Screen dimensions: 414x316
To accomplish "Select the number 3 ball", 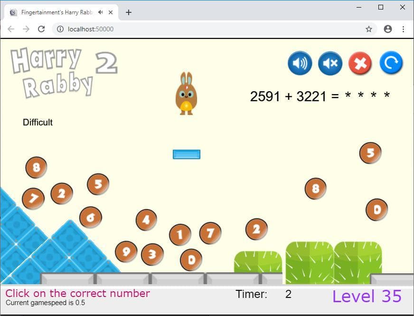I will [x=152, y=254].
